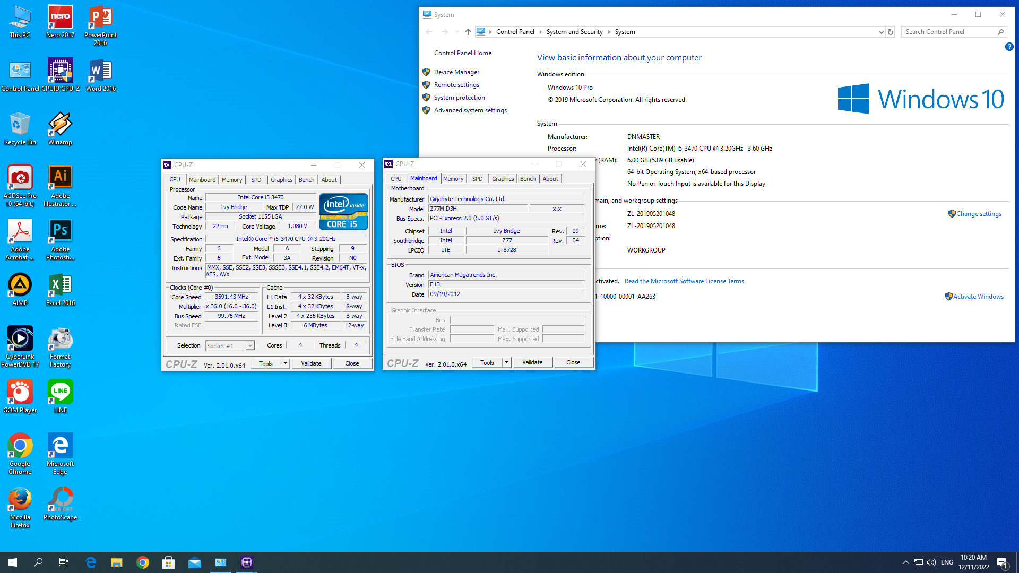This screenshot has height=573, width=1019.
Task: Expand address bar history dropdown in System window
Action: (882, 32)
